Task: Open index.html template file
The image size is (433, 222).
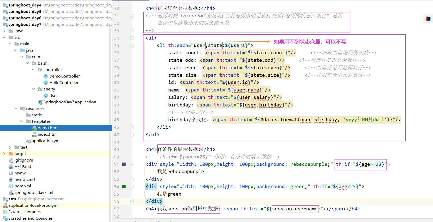Action: click(x=48, y=134)
